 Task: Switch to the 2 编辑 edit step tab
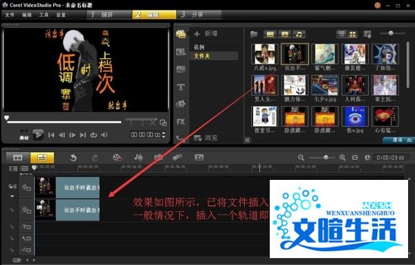click(x=154, y=15)
